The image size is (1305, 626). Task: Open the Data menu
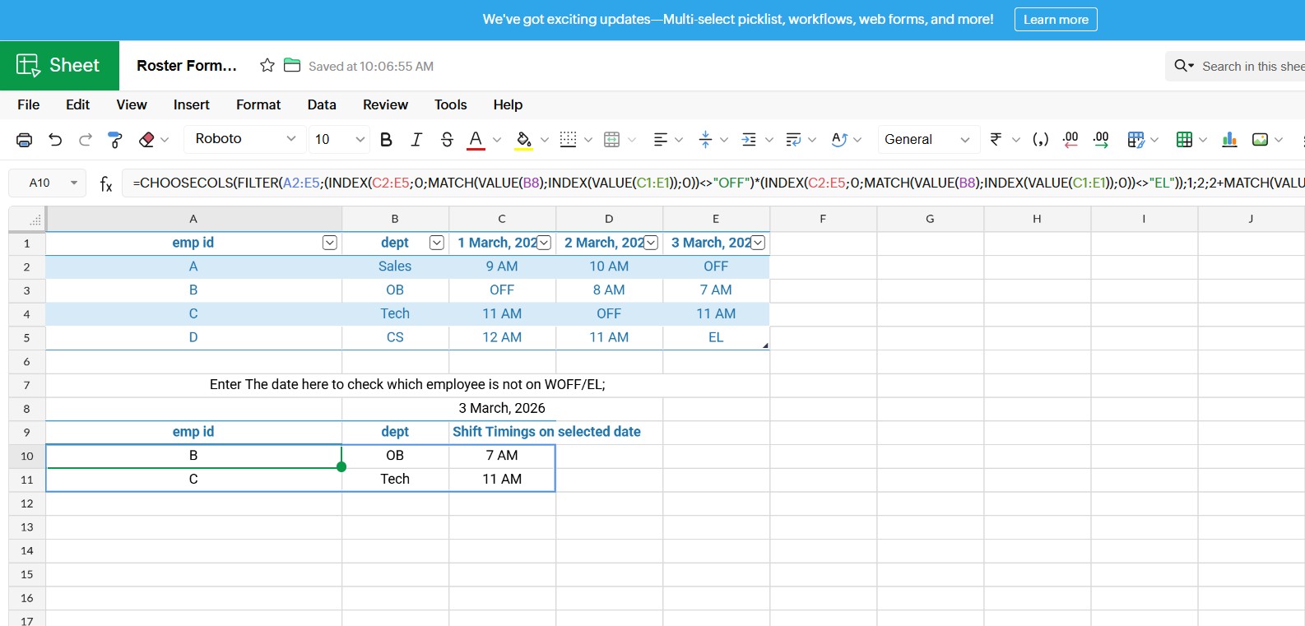click(x=322, y=104)
